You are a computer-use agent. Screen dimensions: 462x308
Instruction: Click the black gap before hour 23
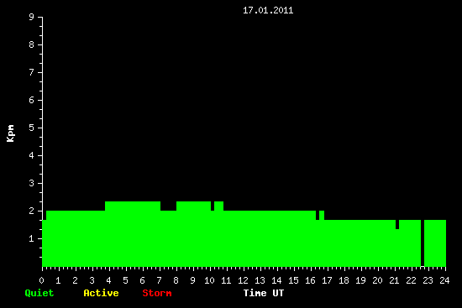423,243
